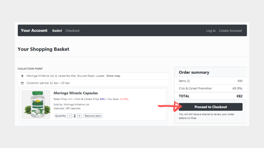Increase quantity with the plus button

pos(80,116)
